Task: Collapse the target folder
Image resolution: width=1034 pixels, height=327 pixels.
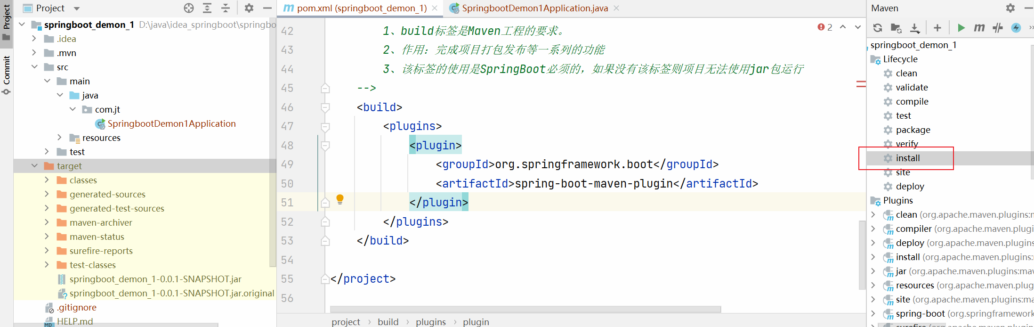Action: (x=34, y=166)
